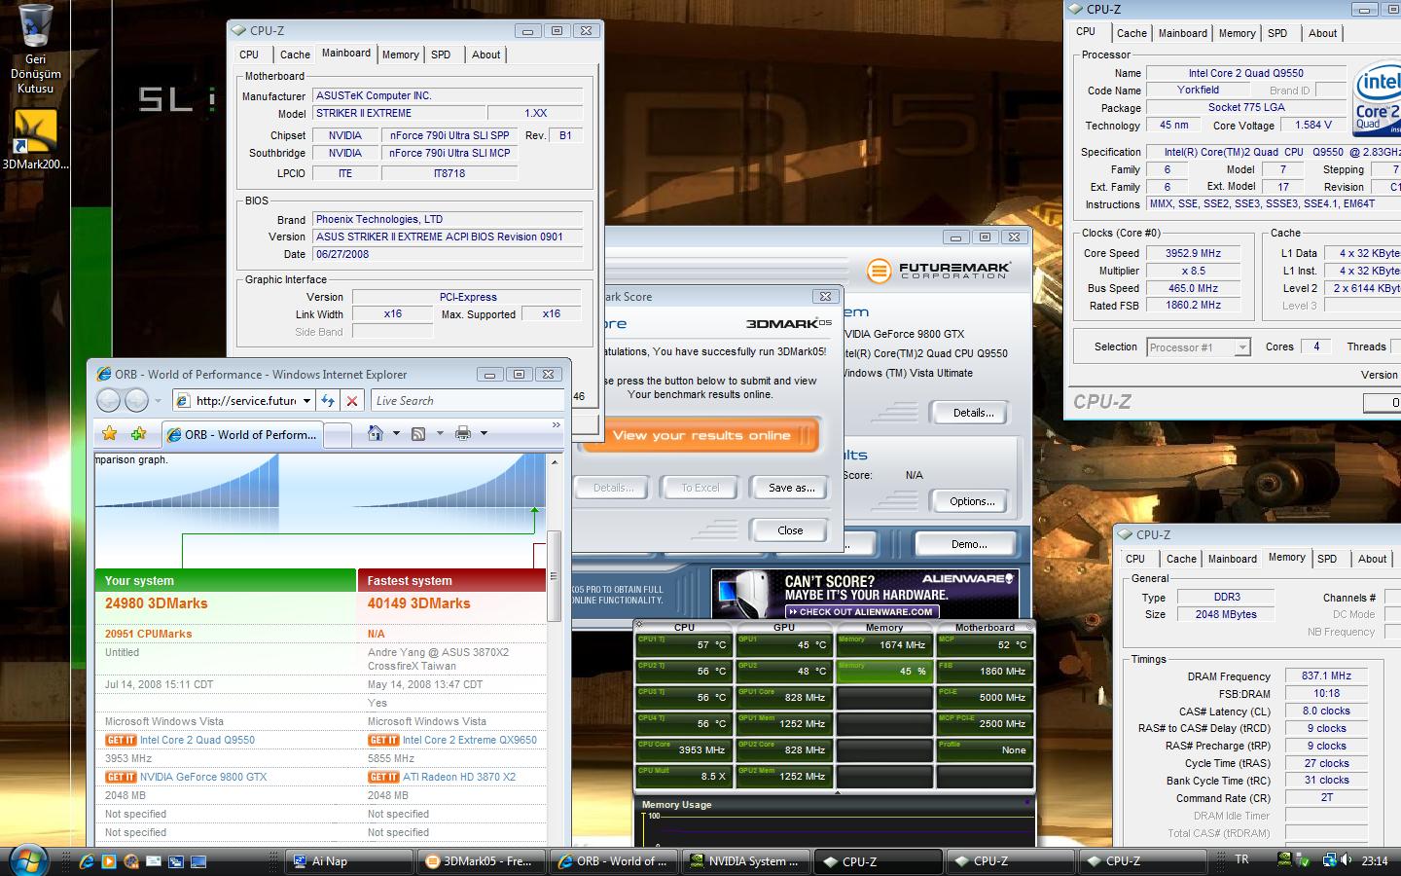Image resolution: width=1401 pixels, height=876 pixels.
Task: Open the About tab in the Mainboard CPU-Z window
Action: coord(486,55)
